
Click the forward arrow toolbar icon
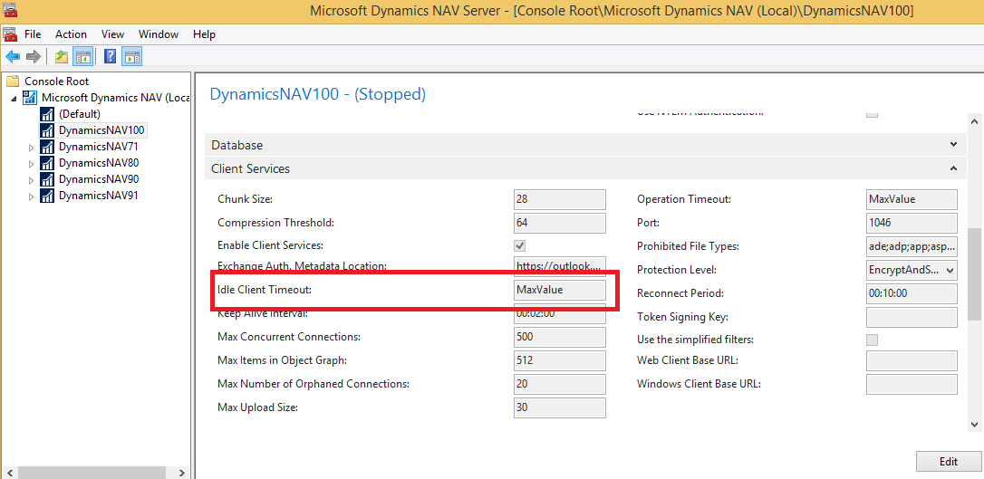(34, 56)
